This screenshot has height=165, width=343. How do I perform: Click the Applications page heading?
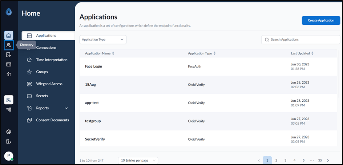(x=98, y=17)
